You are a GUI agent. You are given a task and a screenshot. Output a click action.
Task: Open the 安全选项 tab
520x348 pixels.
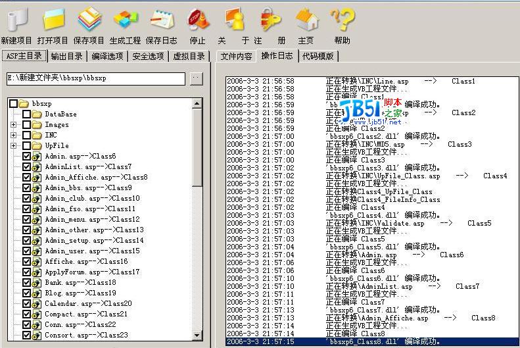click(x=148, y=56)
